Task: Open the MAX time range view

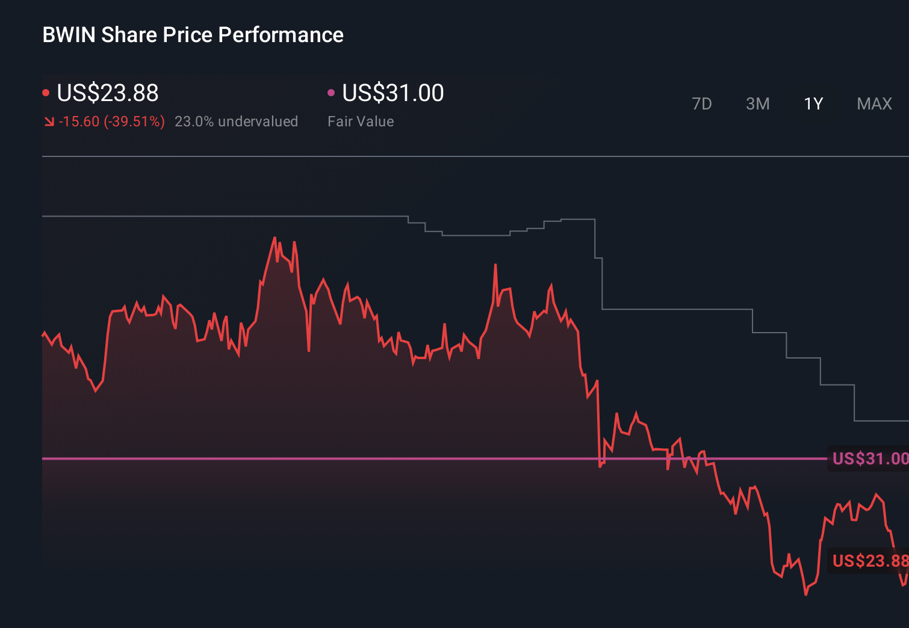Action: (873, 103)
